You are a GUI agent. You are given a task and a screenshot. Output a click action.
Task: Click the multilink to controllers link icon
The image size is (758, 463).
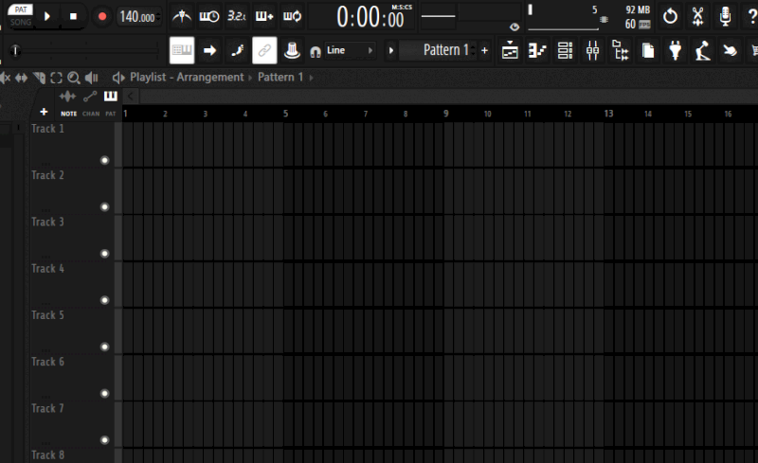264,50
